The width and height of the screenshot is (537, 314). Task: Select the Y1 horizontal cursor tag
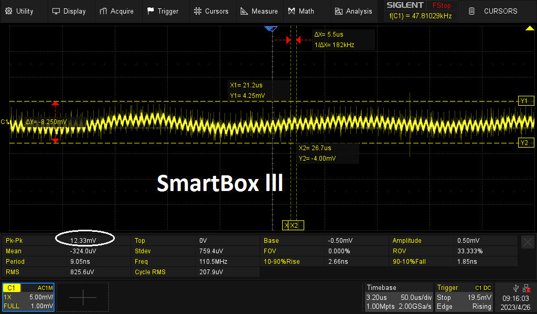point(525,101)
